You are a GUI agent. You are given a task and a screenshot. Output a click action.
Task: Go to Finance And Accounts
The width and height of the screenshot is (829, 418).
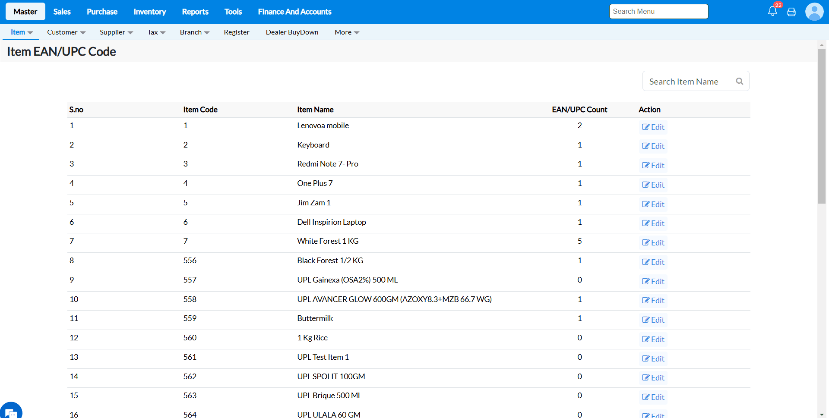click(294, 12)
